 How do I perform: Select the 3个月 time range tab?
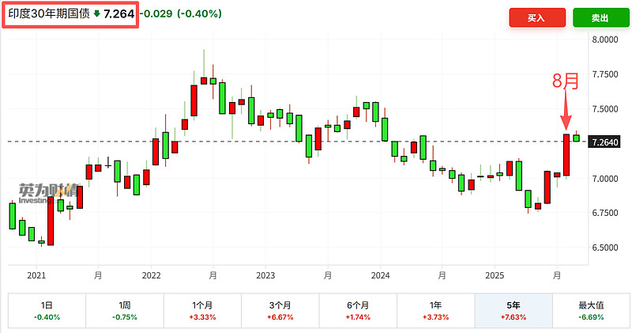(x=280, y=310)
